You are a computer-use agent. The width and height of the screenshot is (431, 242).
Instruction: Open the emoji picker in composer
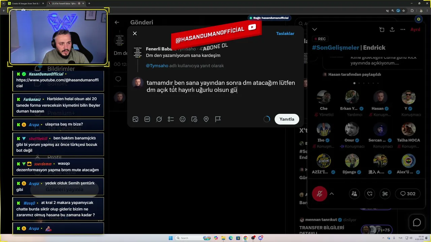(x=183, y=119)
